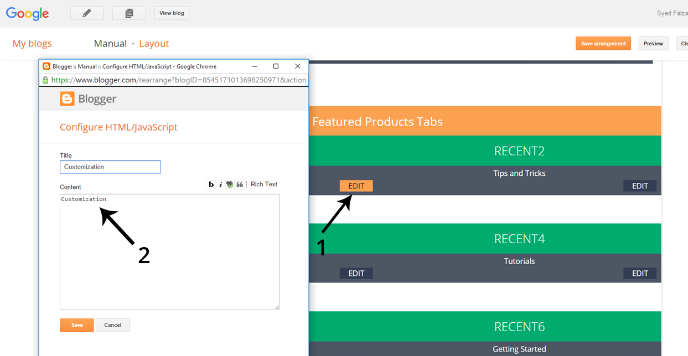Click the Cancel button in popup
Image resolution: width=688 pixels, height=356 pixels.
tap(113, 325)
